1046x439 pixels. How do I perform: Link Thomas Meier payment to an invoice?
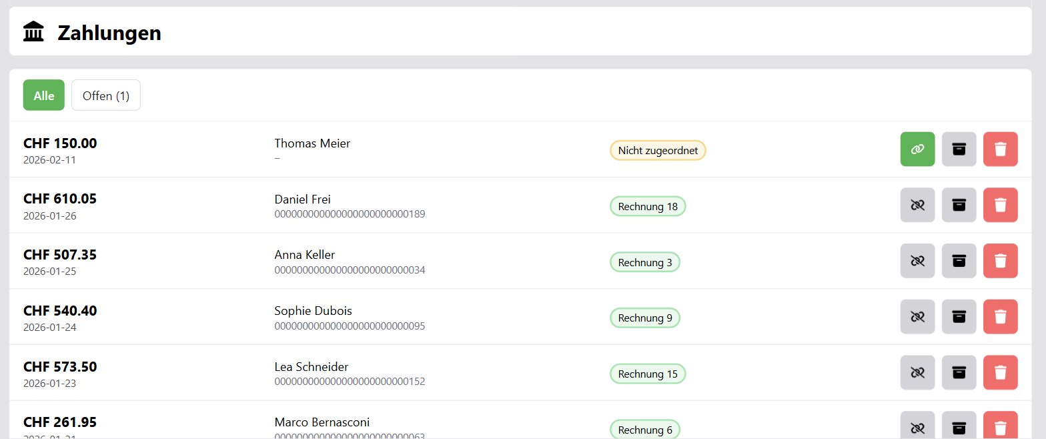(x=917, y=149)
